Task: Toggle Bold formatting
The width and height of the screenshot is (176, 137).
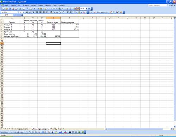Action: pyautogui.click(x=27, y=12)
